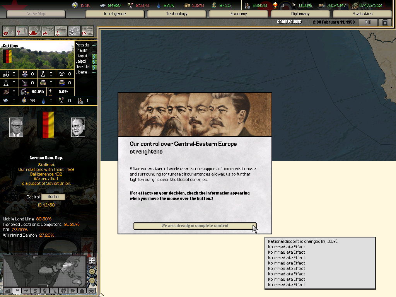The image size is (396, 297).
Task: Open the air units airplane icon list
Action: (48, 31)
